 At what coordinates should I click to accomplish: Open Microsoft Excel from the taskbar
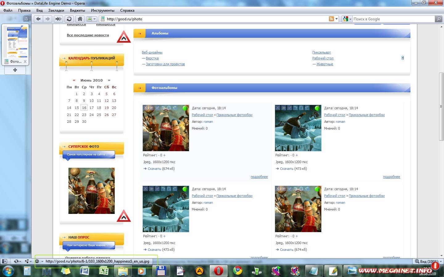(x=104, y=271)
